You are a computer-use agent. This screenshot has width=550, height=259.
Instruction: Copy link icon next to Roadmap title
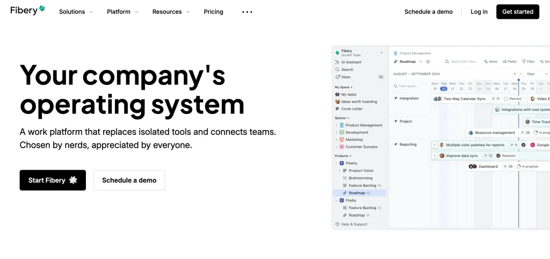(x=421, y=62)
